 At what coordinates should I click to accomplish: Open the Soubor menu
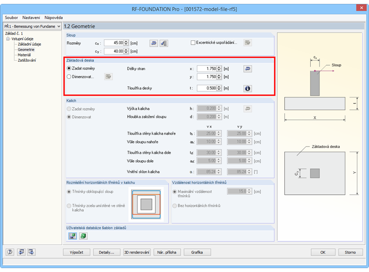[x=11, y=17]
